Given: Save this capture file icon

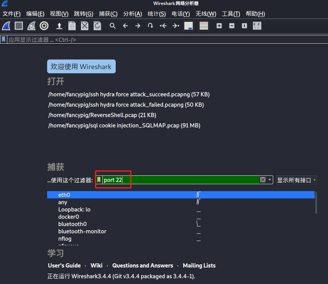Looking at the screenshot, I should (72, 26).
